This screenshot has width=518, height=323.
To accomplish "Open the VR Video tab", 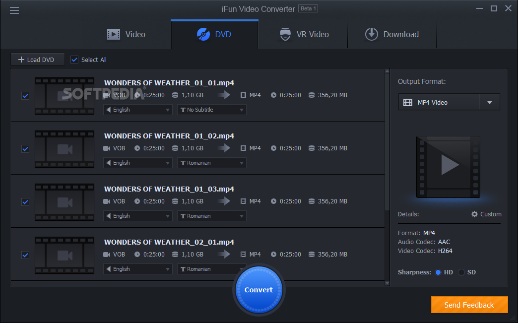I will coord(303,34).
